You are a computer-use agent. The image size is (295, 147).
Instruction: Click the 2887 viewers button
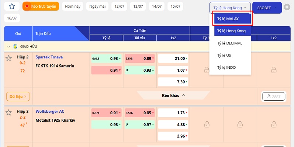(274, 97)
